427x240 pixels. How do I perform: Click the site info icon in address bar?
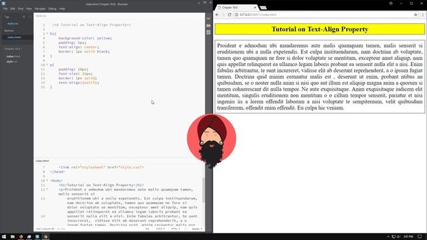[x=237, y=15]
